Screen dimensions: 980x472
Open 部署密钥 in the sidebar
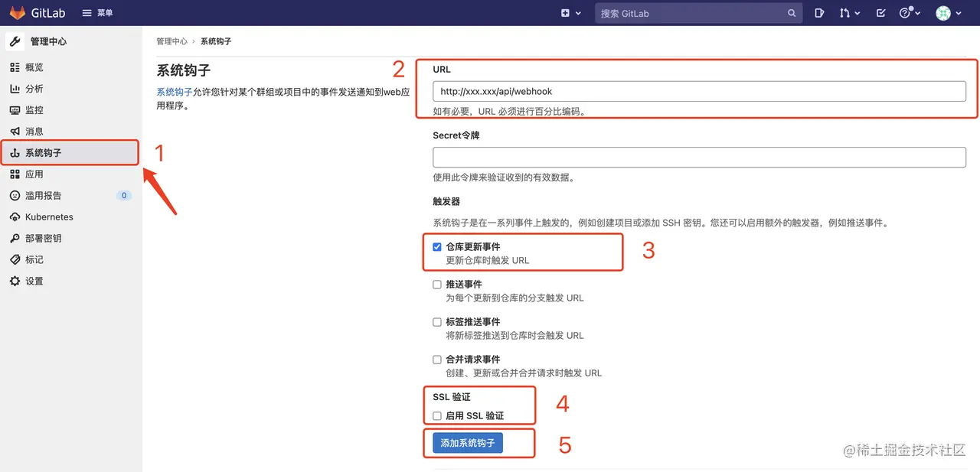tap(71, 239)
